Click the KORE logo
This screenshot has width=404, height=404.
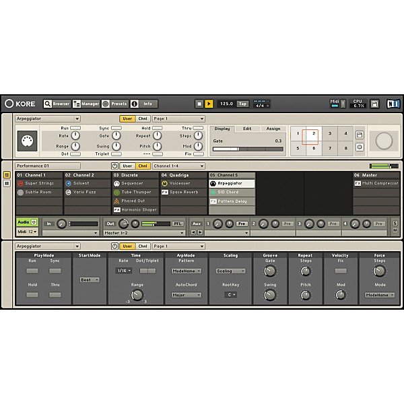coord(20,104)
